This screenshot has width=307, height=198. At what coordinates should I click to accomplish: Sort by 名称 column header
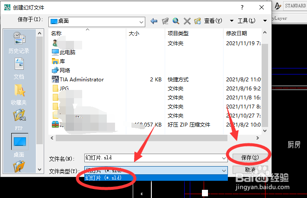coord(87,33)
